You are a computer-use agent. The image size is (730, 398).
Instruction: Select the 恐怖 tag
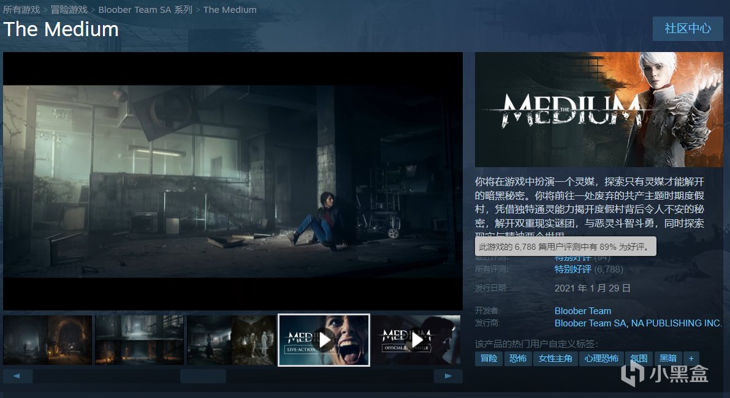point(518,358)
